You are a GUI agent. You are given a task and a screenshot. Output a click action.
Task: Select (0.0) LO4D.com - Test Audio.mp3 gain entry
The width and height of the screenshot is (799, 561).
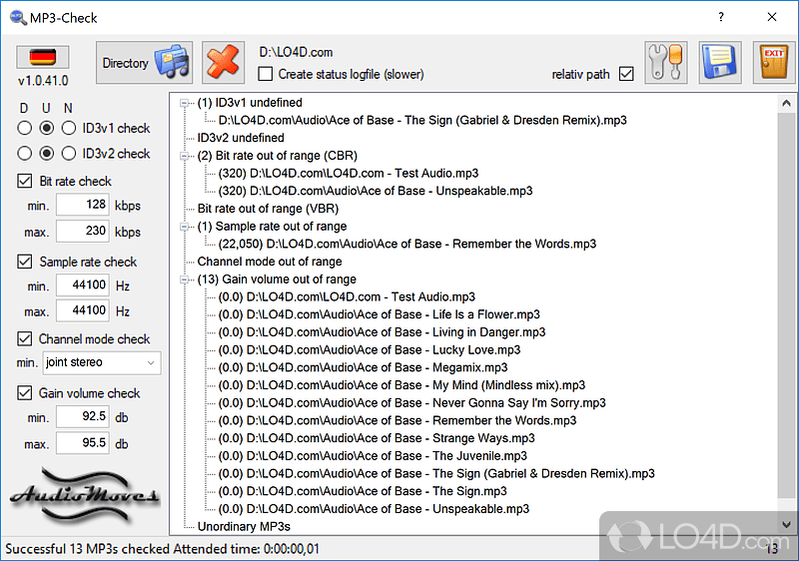pyautogui.click(x=347, y=296)
